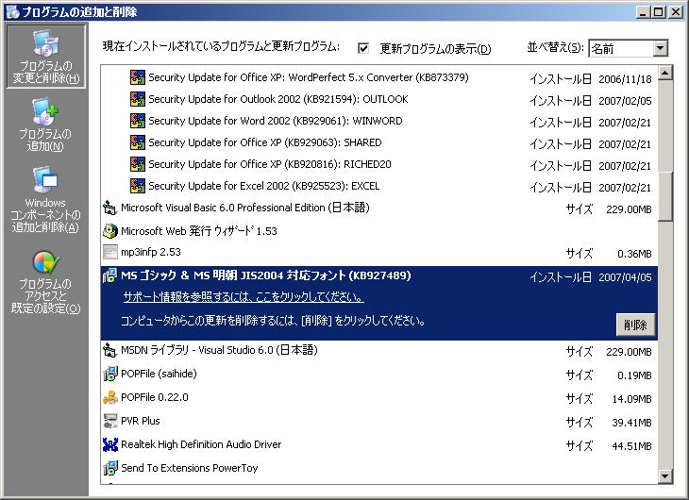Screen dimensions: 689x500
Task: Click the PVR Plus program icon
Action: pos(110,421)
